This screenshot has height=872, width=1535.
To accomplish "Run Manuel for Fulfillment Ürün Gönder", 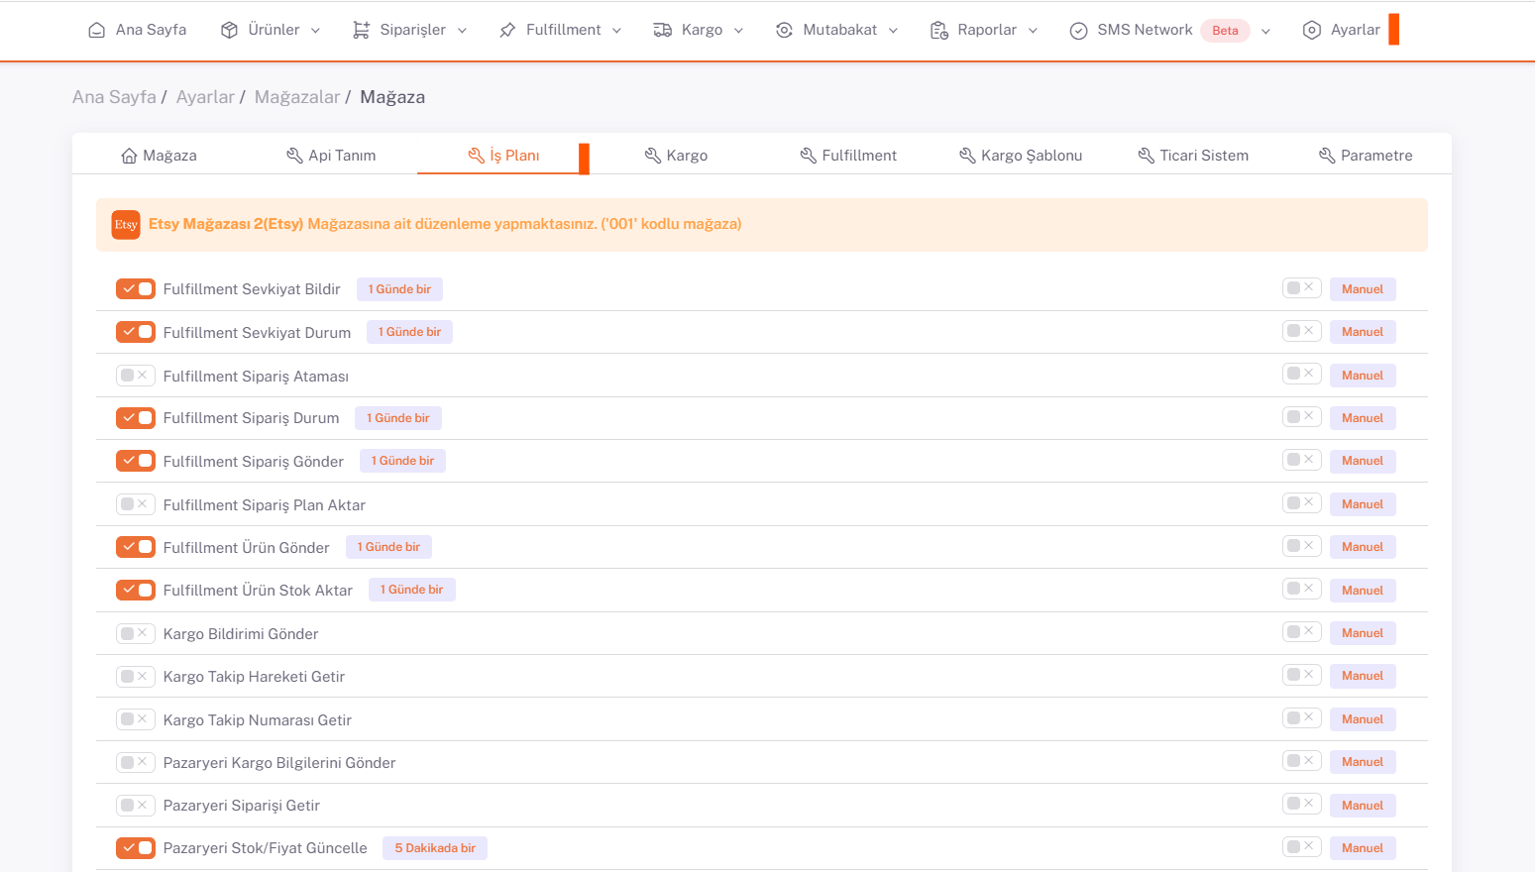I will [1363, 547].
